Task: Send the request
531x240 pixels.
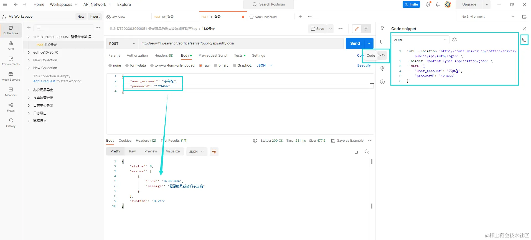Action: point(355,43)
